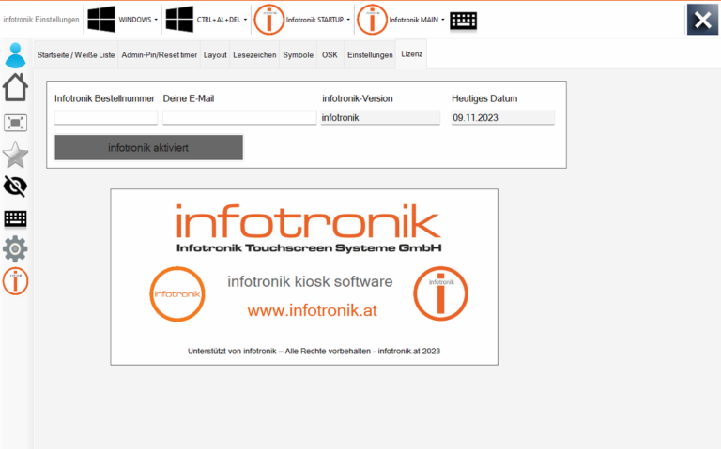
Task: Click the CTRL+AL+DEL toolbar label
Action: [219, 20]
